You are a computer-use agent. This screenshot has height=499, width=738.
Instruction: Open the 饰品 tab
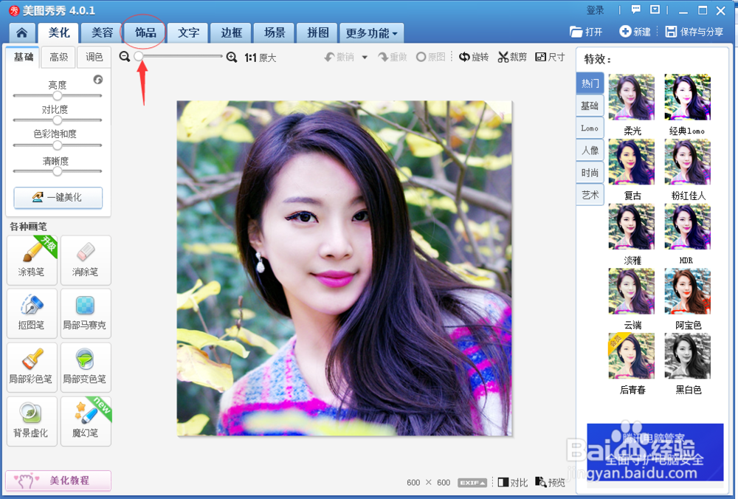[145, 32]
